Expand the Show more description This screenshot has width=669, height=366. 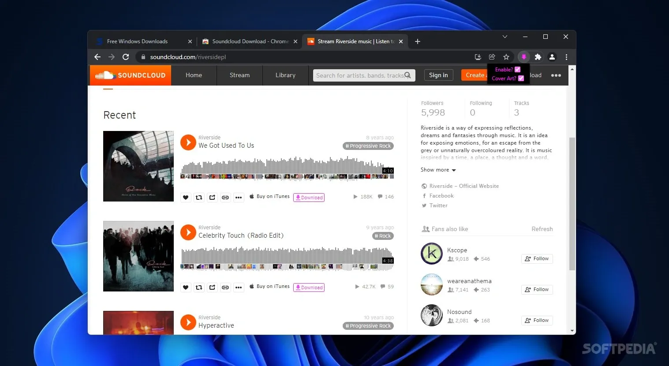pyautogui.click(x=438, y=170)
